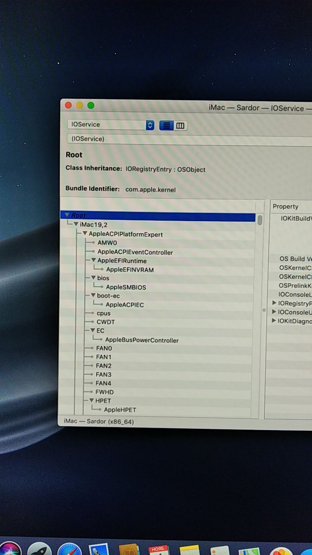Select the IOKitBuildV… property row
The width and height of the screenshot is (312, 555).
click(x=296, y=218)
